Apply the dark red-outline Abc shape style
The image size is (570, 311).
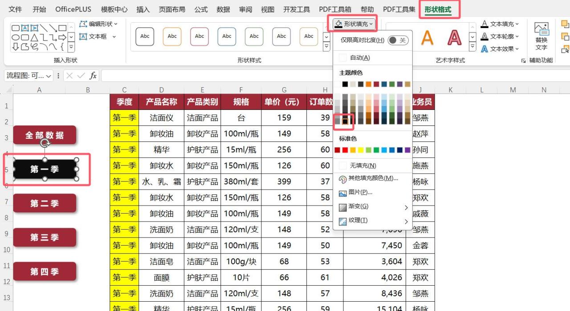(199, 36)
